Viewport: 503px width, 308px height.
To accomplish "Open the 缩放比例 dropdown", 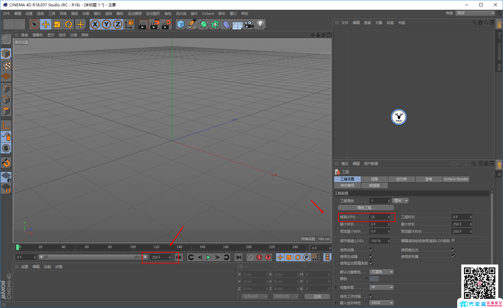I will click(286, 297).
